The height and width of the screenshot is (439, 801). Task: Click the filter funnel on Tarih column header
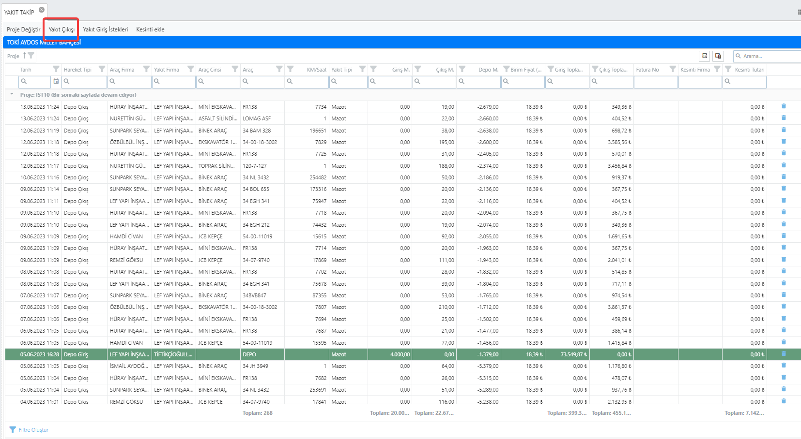56,69
